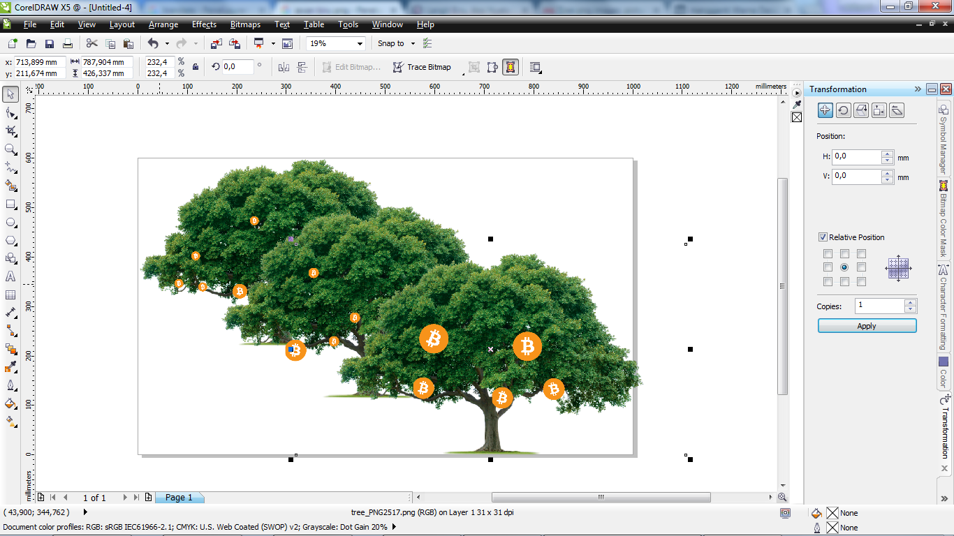The width and height of the screenshot is (954, 536).
Task: Select the Fill bucket tool
Action: click(x=10, y=403)
